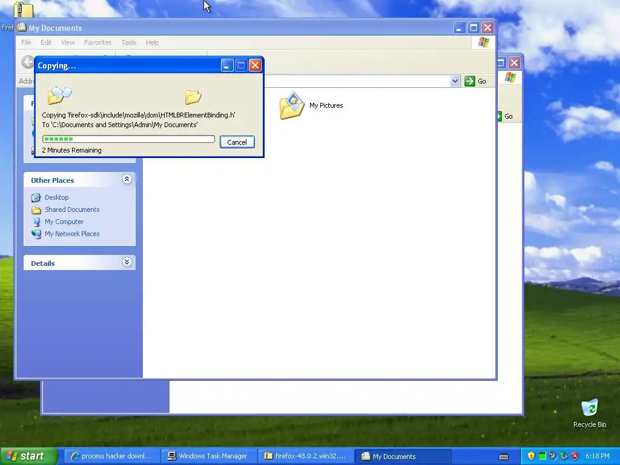Click the copy progress bar
Image resolution: width=620 pixels, height=465 pixels.
pos(128,139)
